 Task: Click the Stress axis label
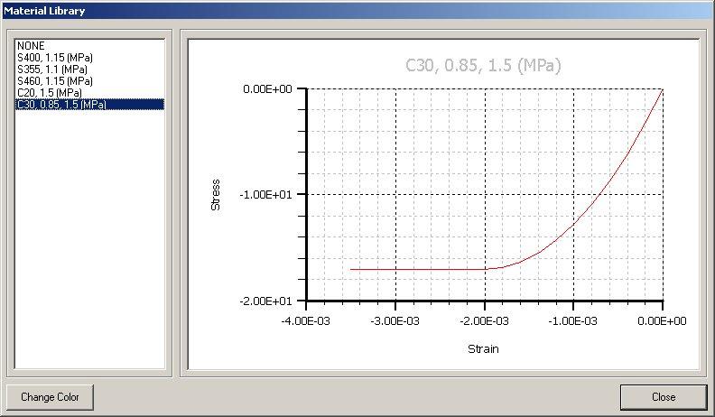[215, 195]
